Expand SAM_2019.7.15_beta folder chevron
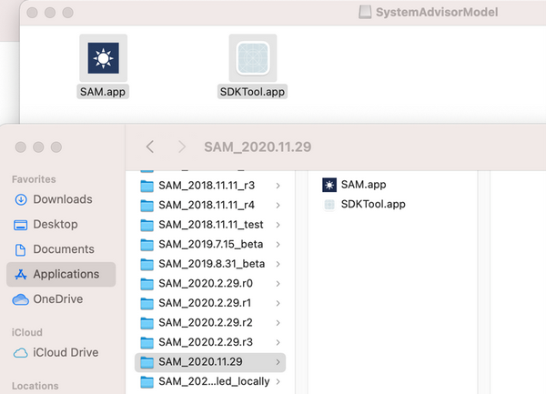The image size is (546, 394). coord(277,245)
